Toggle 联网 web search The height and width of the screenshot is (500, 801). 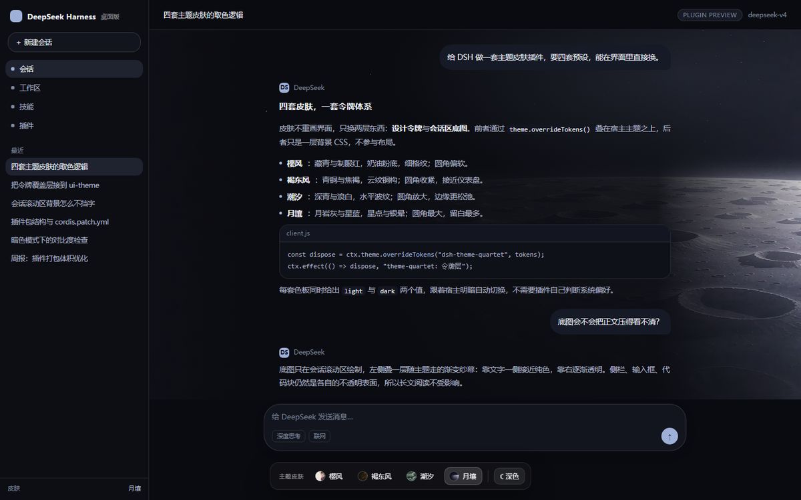pyautogui.click(x=319, y=436)
